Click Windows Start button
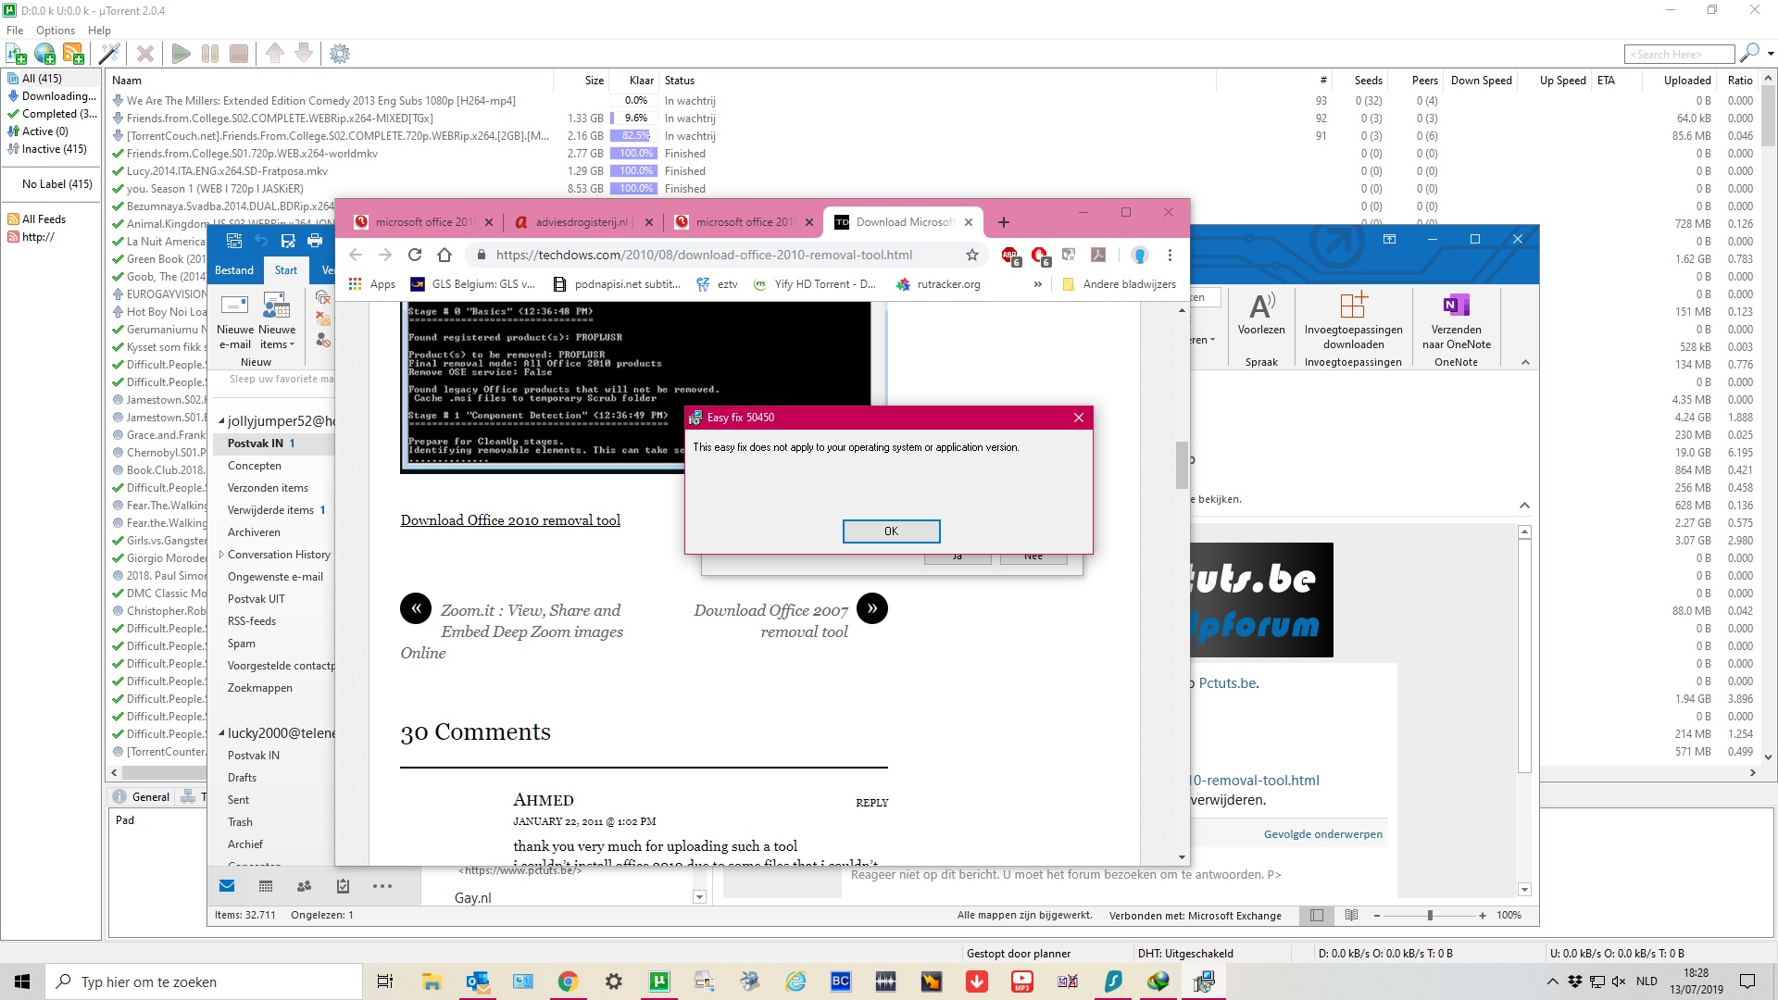Viewport: 1778px width, 1000px height. pos(22,981)
